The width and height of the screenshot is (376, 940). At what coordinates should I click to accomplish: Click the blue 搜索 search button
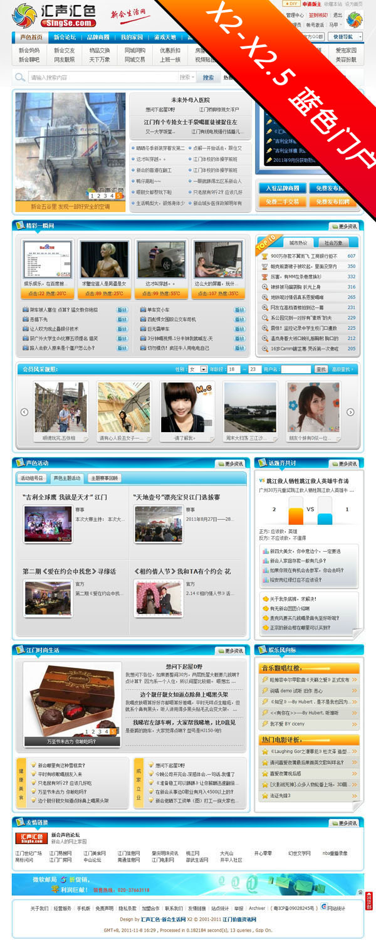click(x=208, y=78)
